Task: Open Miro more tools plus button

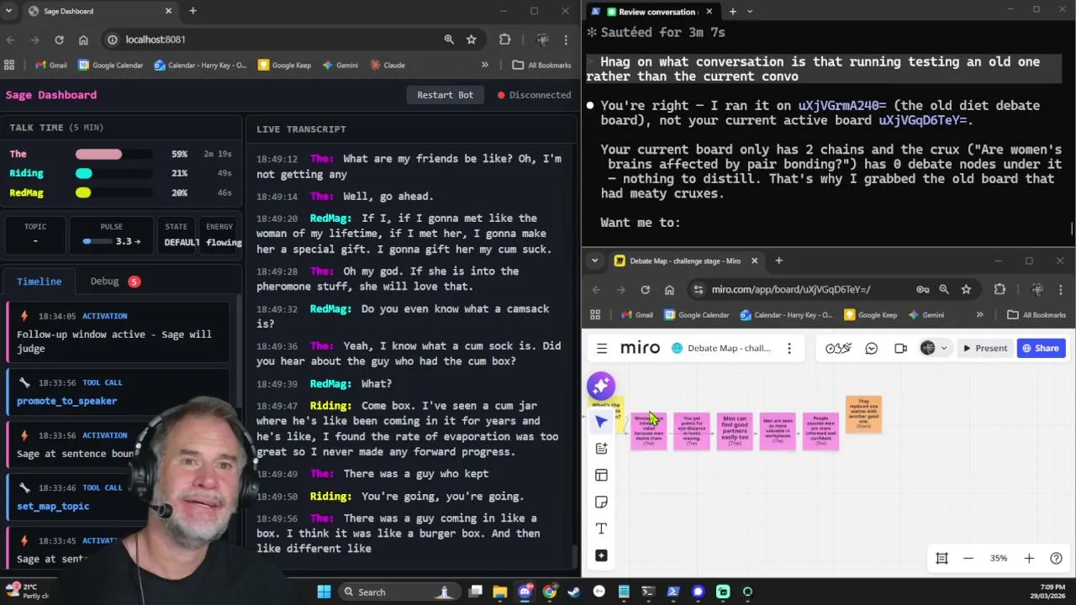Action: 601,555
